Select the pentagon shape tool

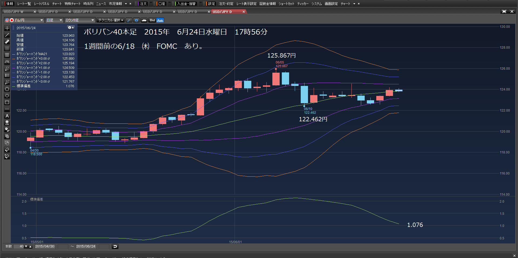click(7, 89)
